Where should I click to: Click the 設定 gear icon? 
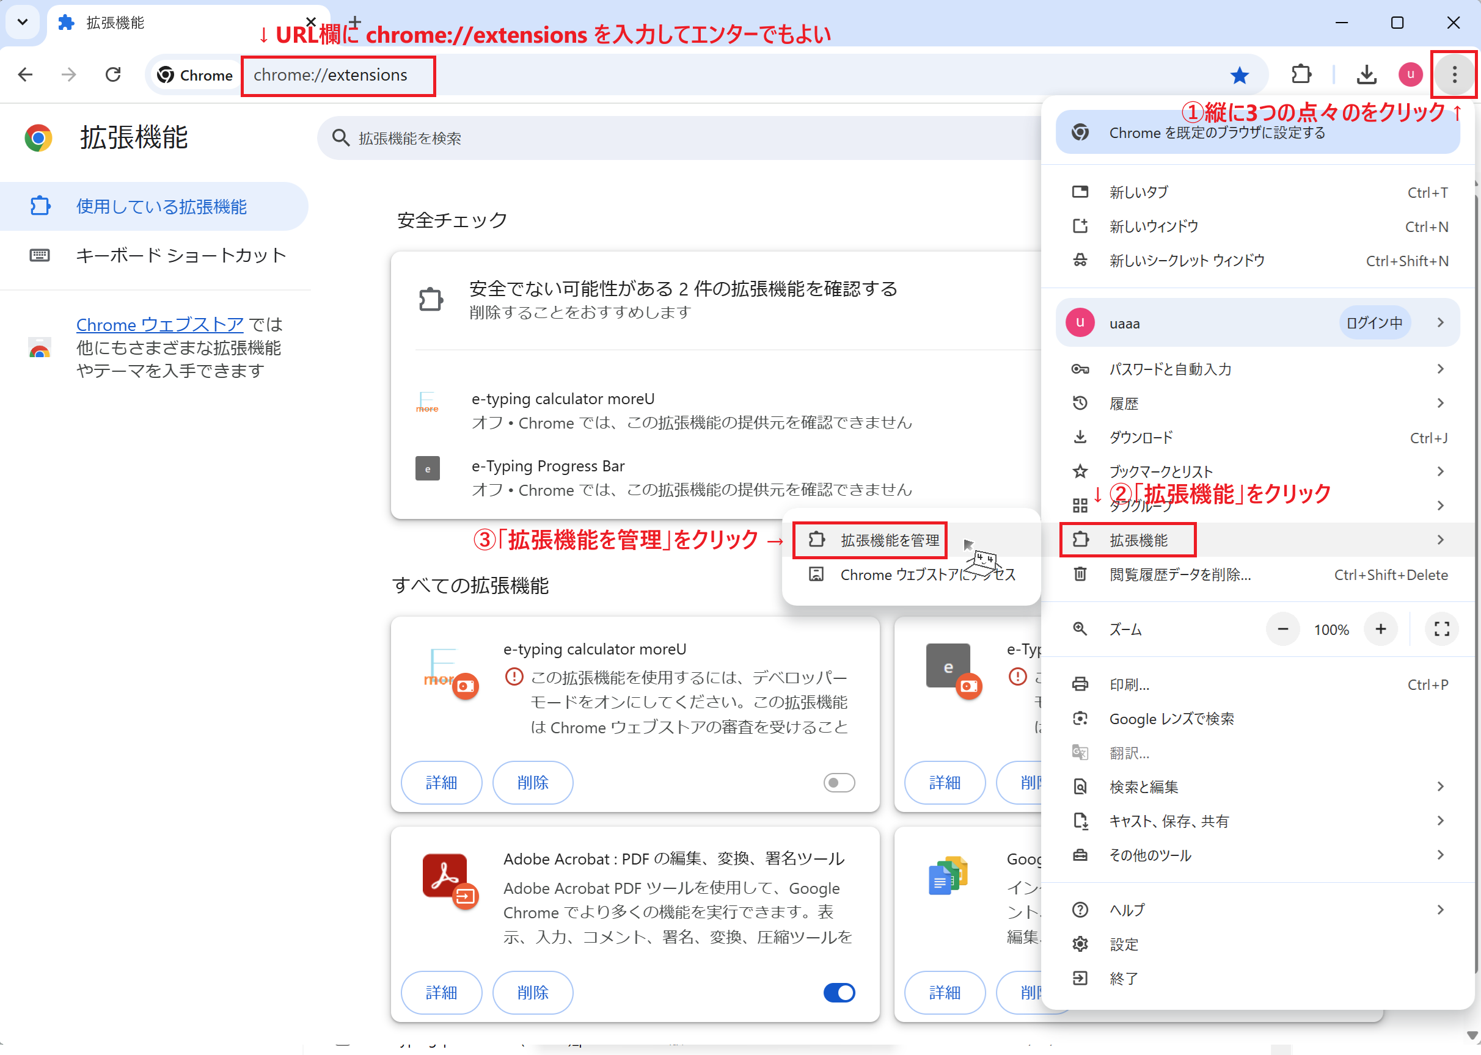[1080, 944]
